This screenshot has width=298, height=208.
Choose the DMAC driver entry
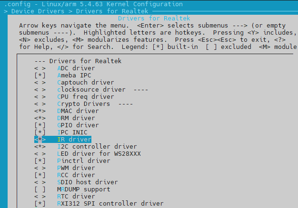point(78,111)
